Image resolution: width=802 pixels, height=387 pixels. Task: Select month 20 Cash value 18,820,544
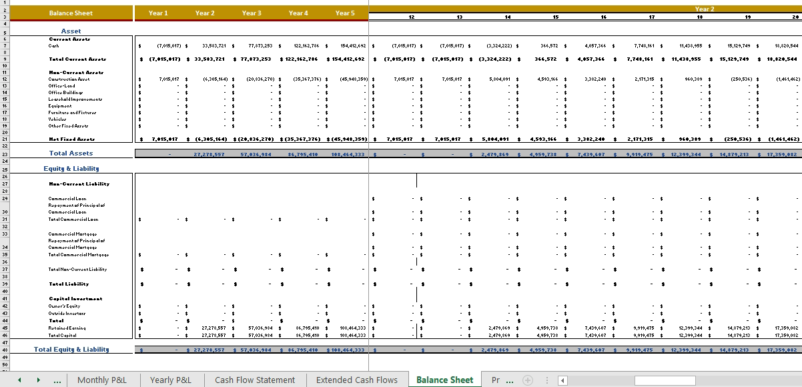pyautogui.click(x=787, y=46)
